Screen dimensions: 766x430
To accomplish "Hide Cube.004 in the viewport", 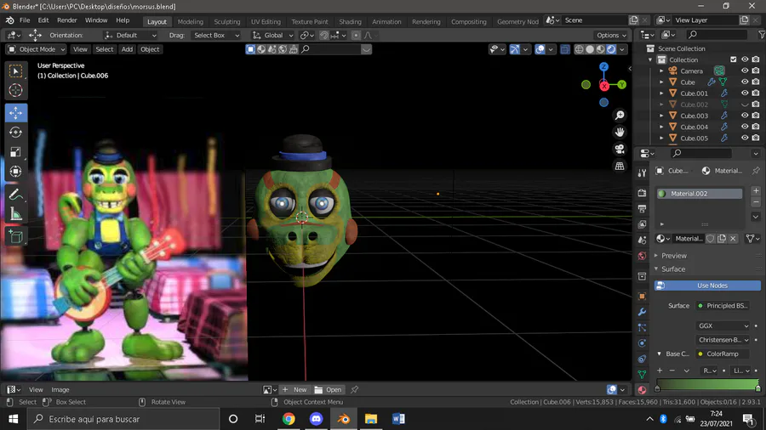I will [x=745, y=127].
